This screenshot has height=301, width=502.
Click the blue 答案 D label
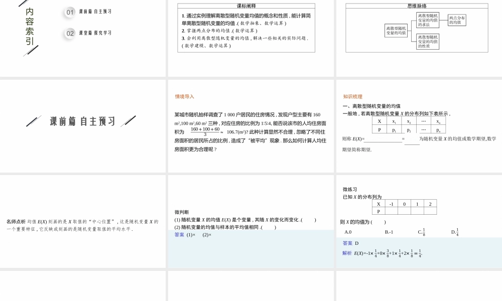click(x=350, y=243)
